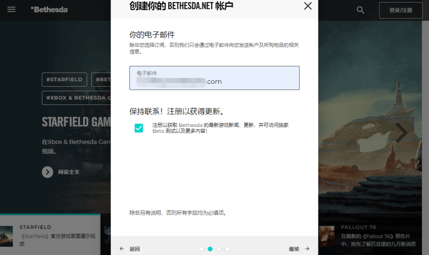This screenshot has height=255, width=429.
Task: Click the STARFIELD card title text
Action: coord(35,227)
